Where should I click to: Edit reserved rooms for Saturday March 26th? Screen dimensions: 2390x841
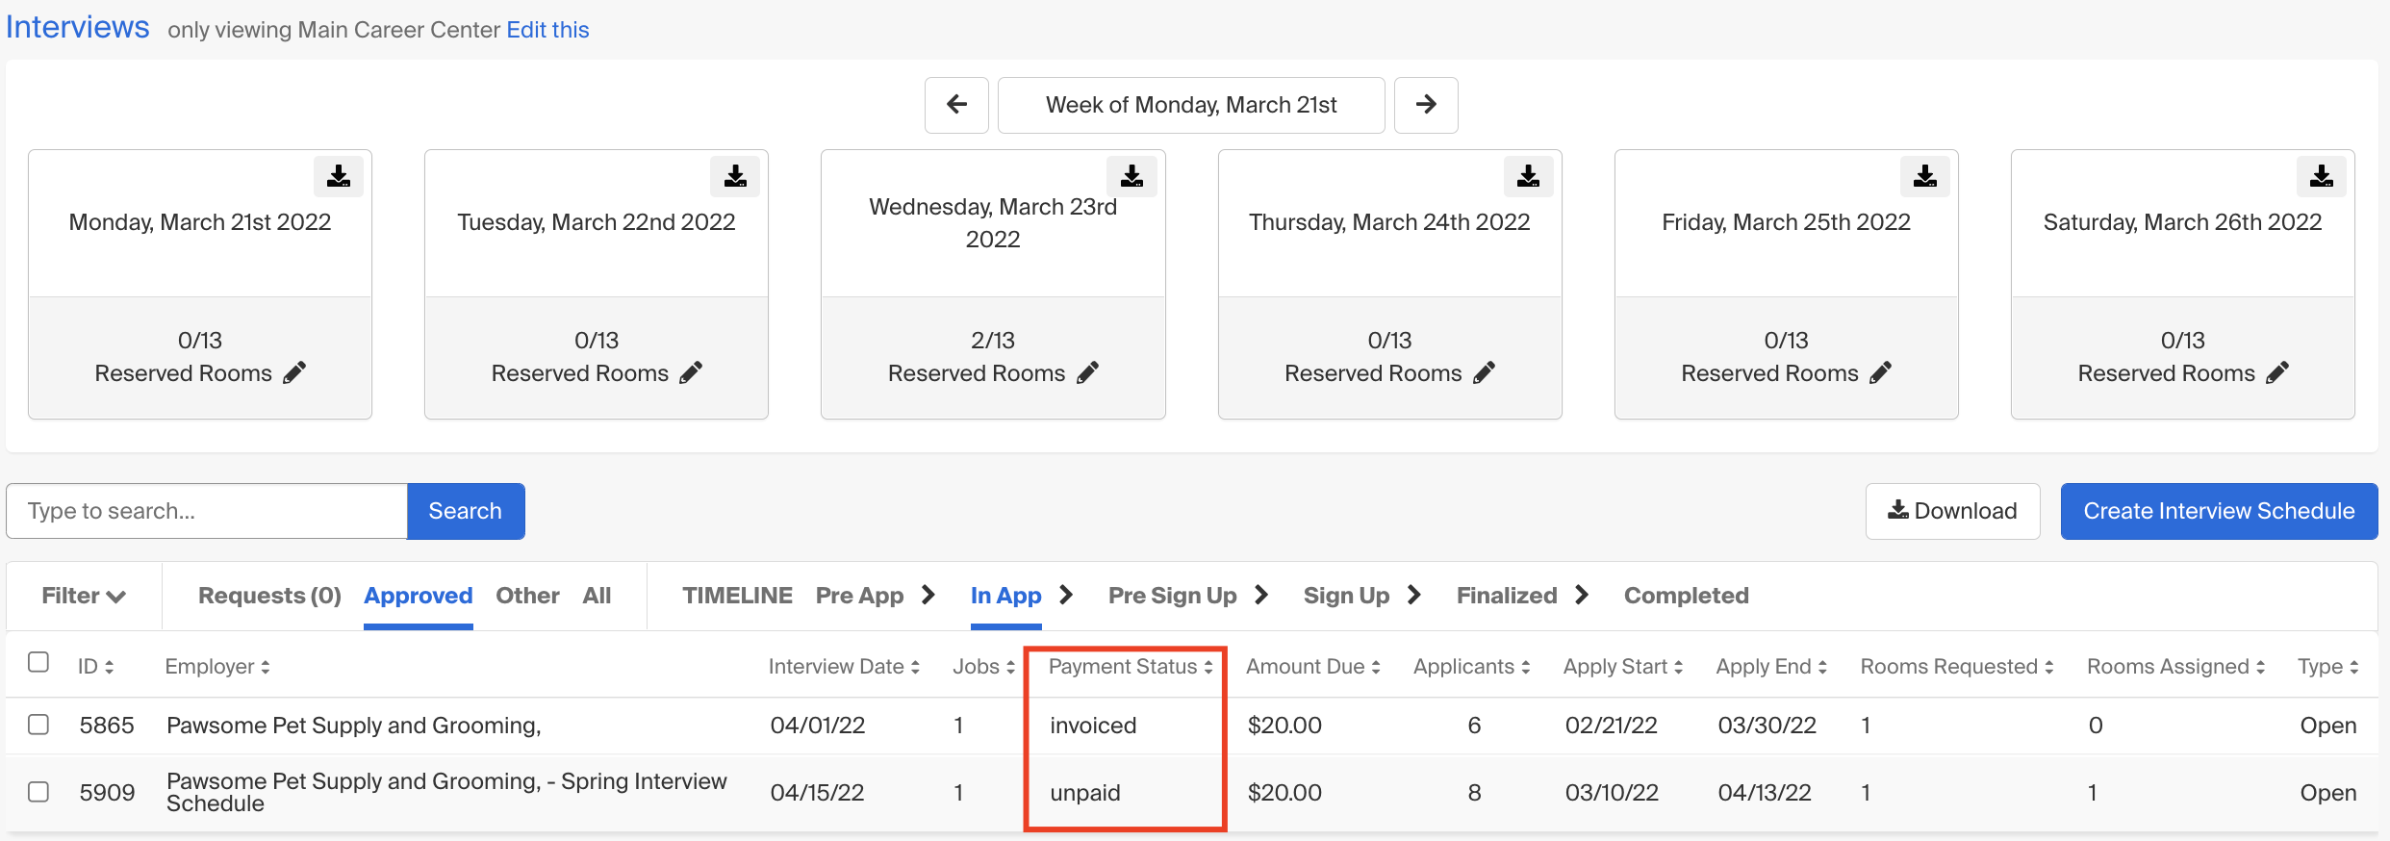pyautogui.click(x=2277, y=372)
